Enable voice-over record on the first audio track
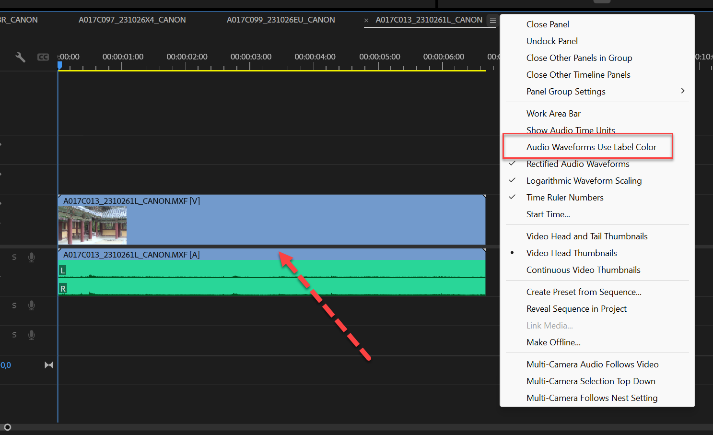This screenshot has width=713, height=435. pos(31,257)
